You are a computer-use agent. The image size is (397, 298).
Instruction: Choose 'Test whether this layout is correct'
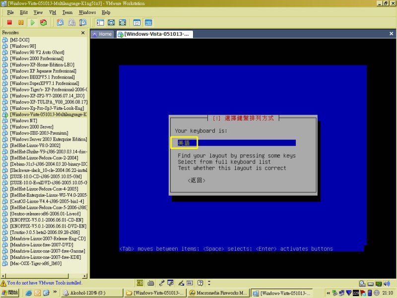tap(232, 168)
